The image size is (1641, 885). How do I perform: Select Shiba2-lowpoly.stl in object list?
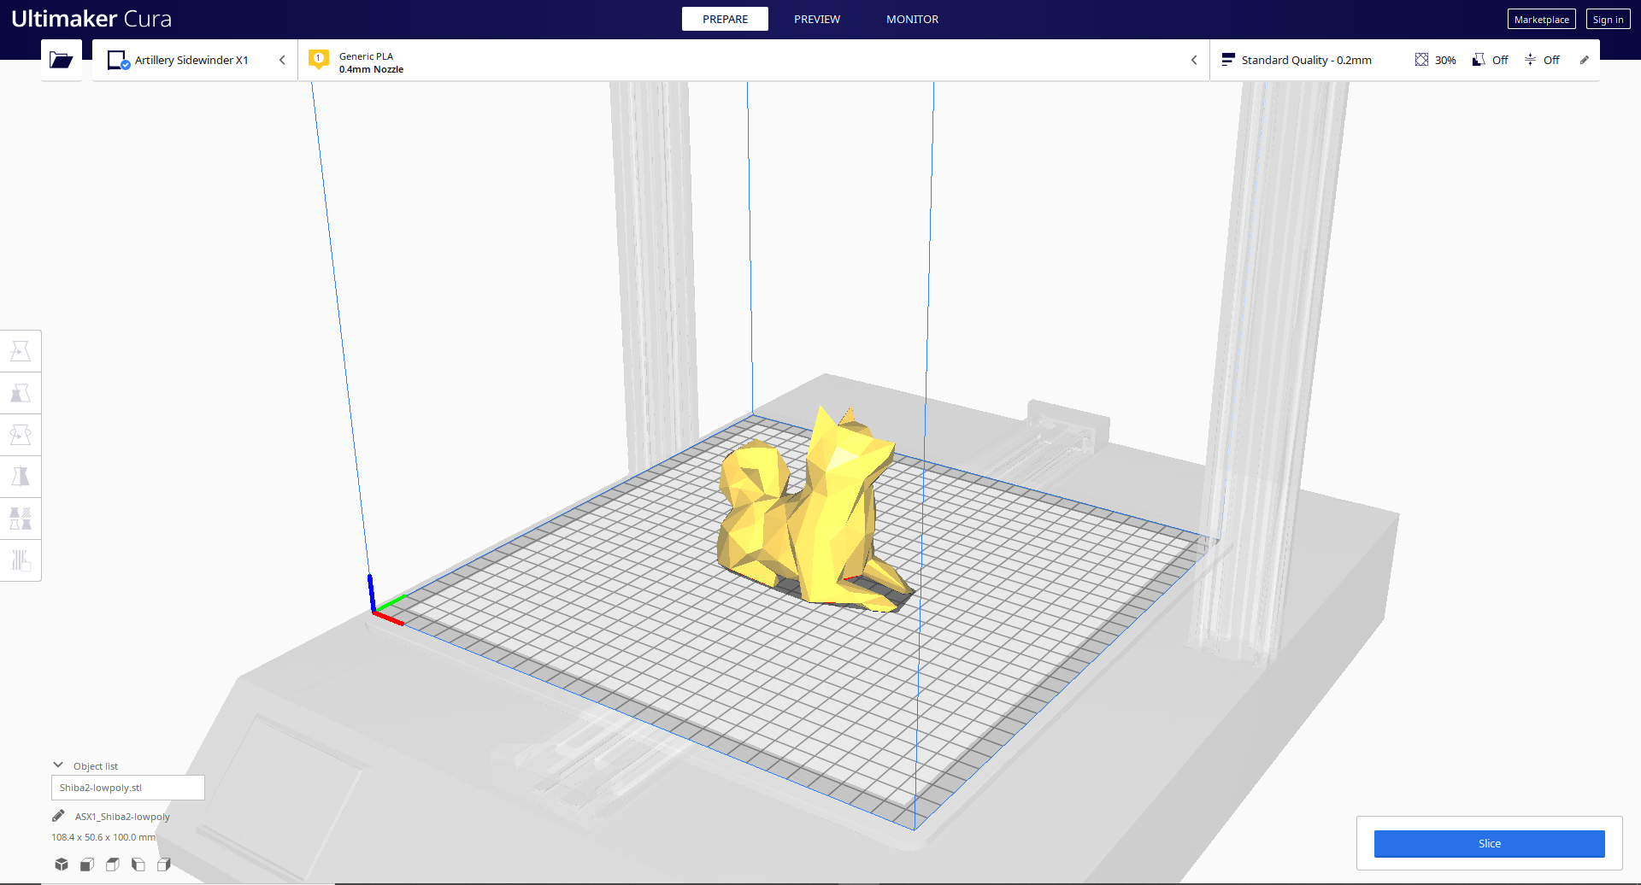coord(128,788)
